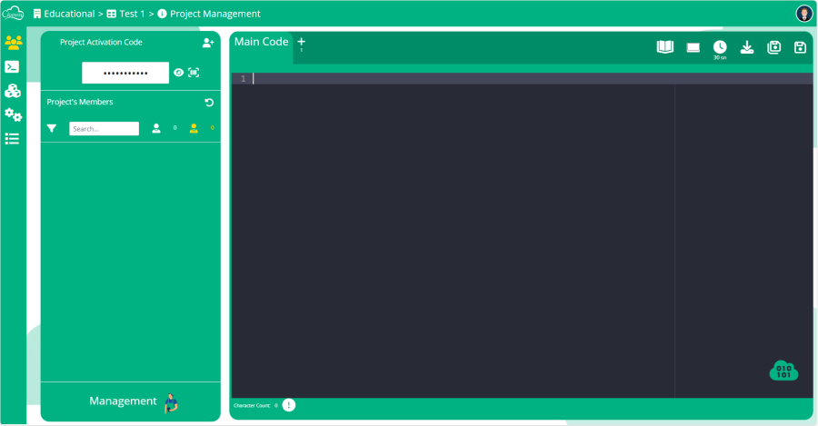Open the members section in the sidebar
The image size is (818, 426).
[x=13, y=42]
